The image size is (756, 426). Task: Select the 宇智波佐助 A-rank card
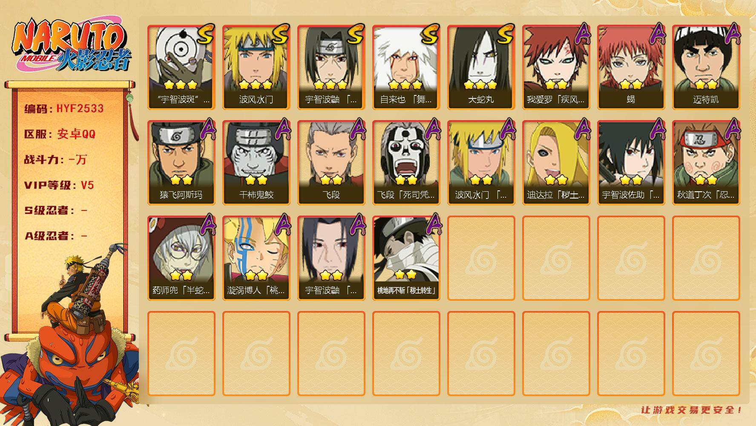[631, 162]
